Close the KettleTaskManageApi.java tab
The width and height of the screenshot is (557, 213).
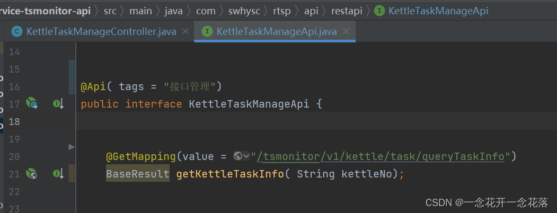347,32
